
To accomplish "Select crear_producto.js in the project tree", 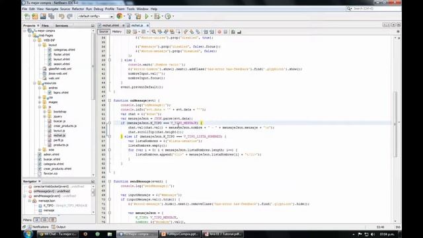I will click(65, 126).
